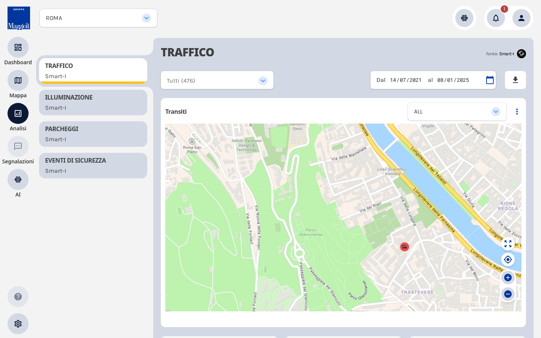Zoom out on the map
Screen dimensions: 541x338
point(508,294)
